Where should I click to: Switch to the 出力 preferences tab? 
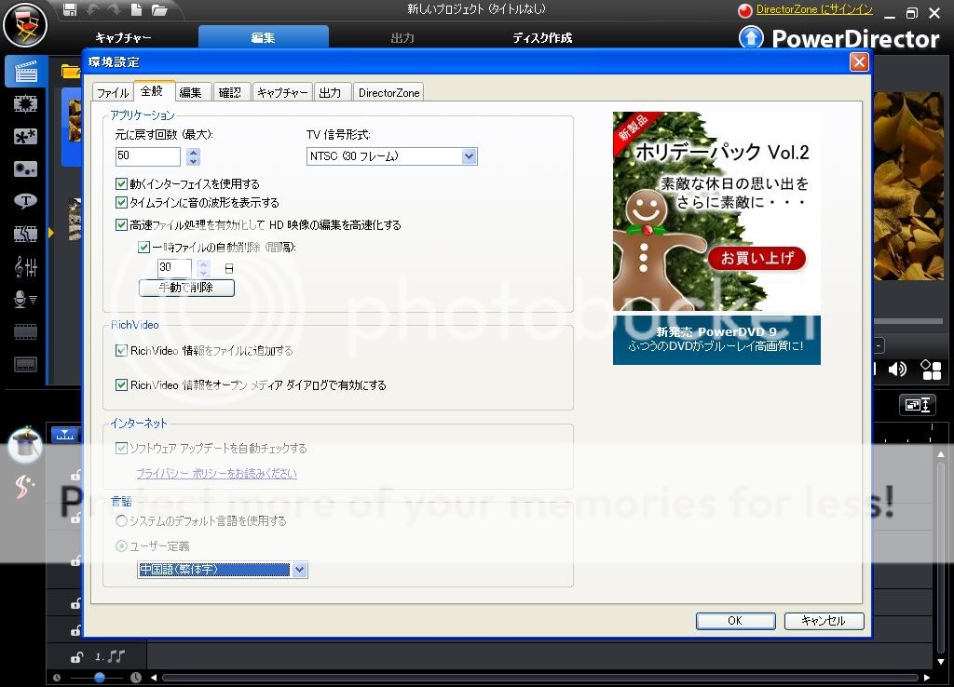coord(331,92)
